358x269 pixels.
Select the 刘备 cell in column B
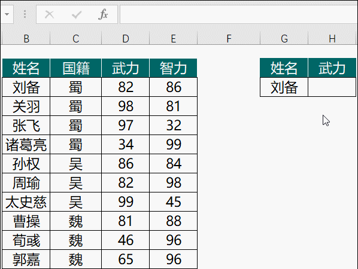click(26, 87)
